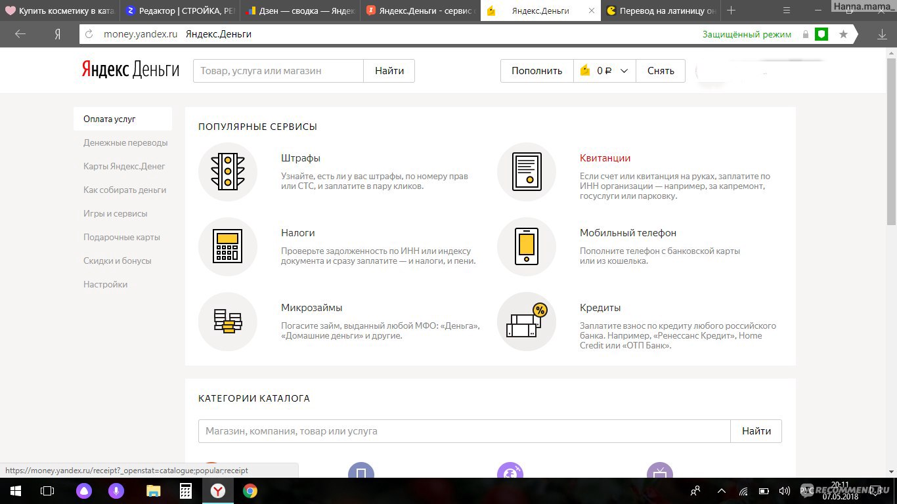
Task: Click the Yandex Я home button
Action: point(57,34)
